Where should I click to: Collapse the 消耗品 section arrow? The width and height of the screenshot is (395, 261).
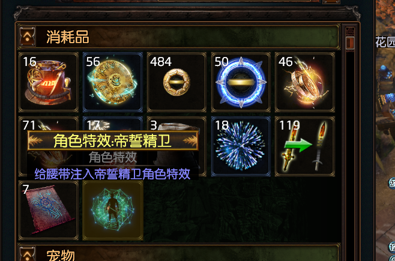[27, 37]
